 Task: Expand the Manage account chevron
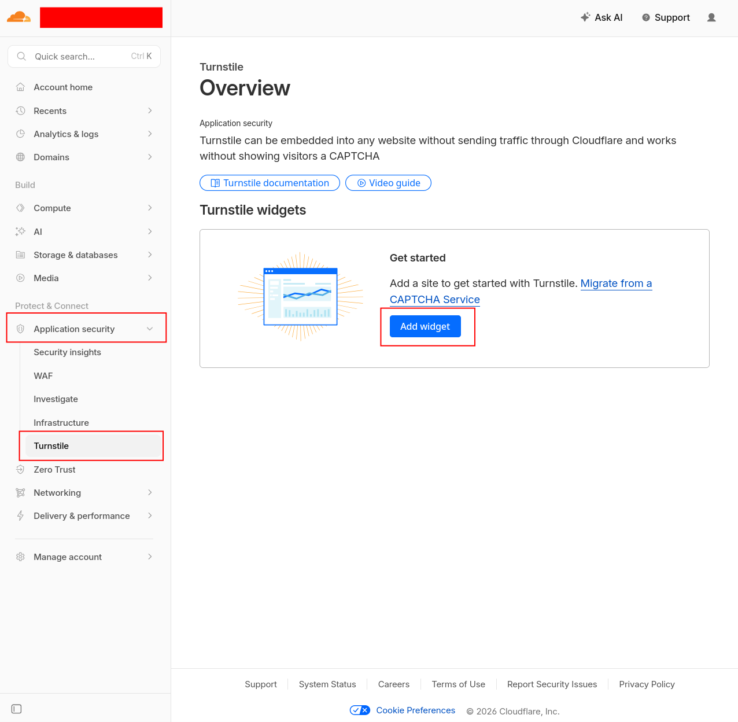pos(150,557)
